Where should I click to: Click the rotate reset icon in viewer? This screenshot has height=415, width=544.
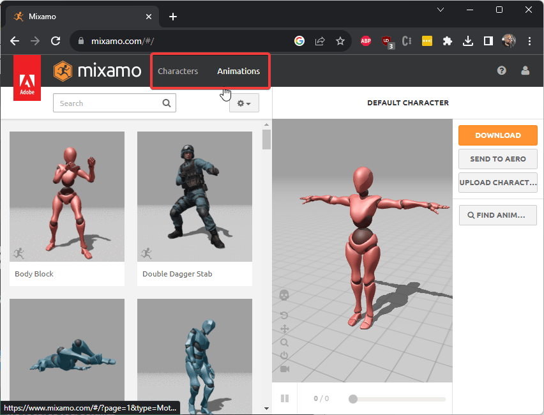coord(284,315)
